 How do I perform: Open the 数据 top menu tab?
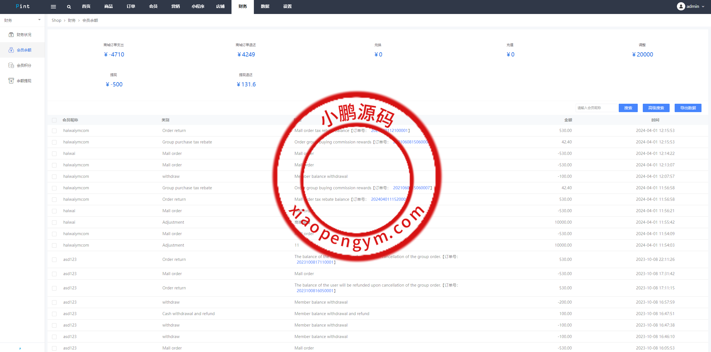point(265,6)
